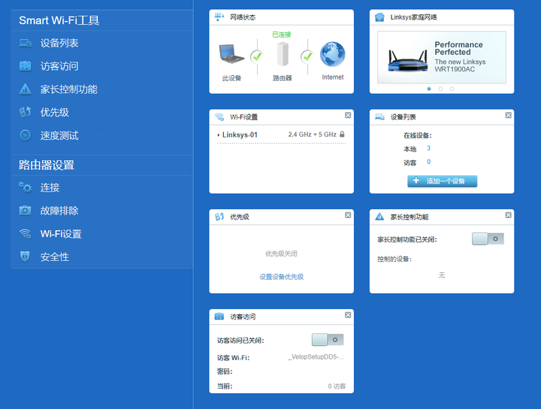Select the second carousel dot in Linksys家庭网络
Viewport: 541px width, 409px height.
coord(440,89)
